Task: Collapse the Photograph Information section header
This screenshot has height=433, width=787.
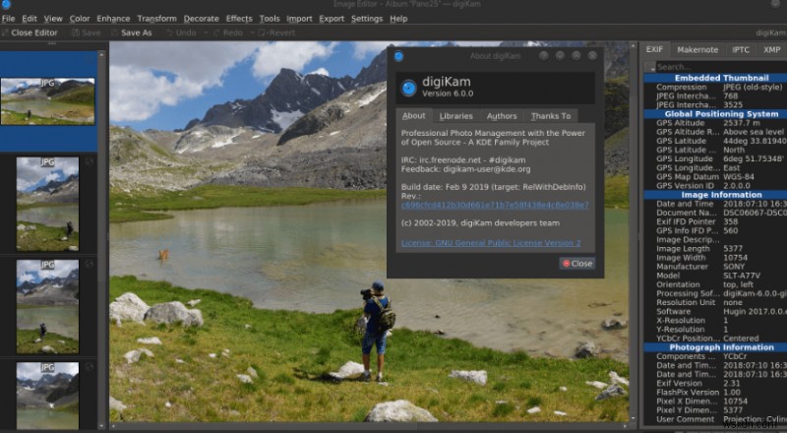Action: 716,347
